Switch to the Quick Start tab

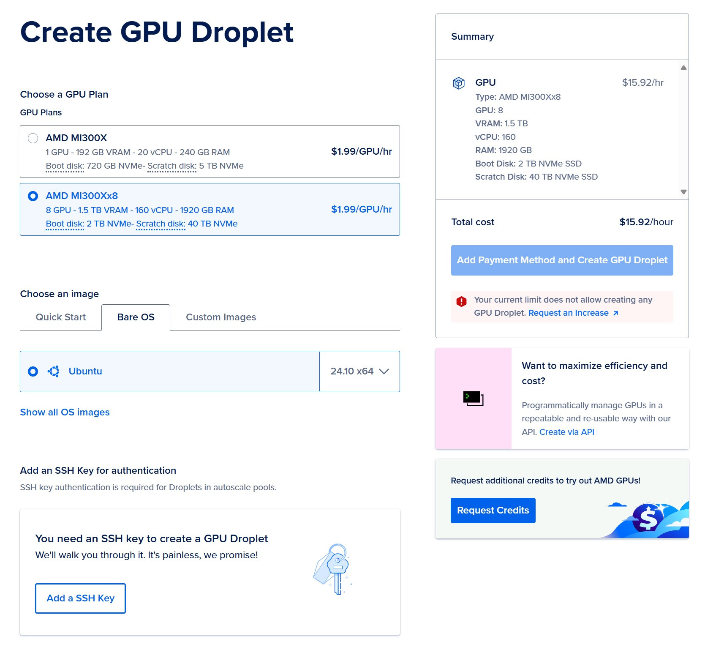click(x=61, y=317)
